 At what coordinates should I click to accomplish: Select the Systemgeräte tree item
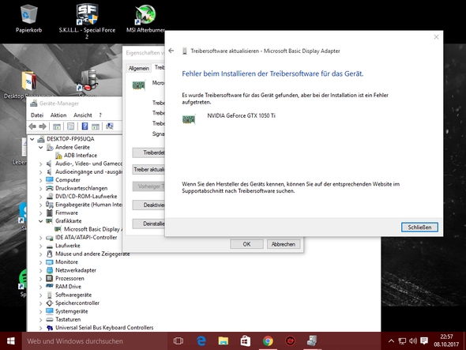click(x=72, y=311)
